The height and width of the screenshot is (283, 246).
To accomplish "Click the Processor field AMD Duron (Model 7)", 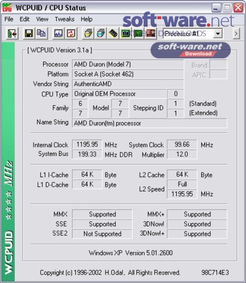I will pos(128,65).
